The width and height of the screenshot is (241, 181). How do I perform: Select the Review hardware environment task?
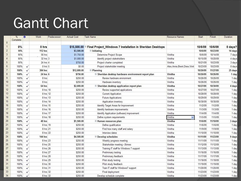pos(117,78)
